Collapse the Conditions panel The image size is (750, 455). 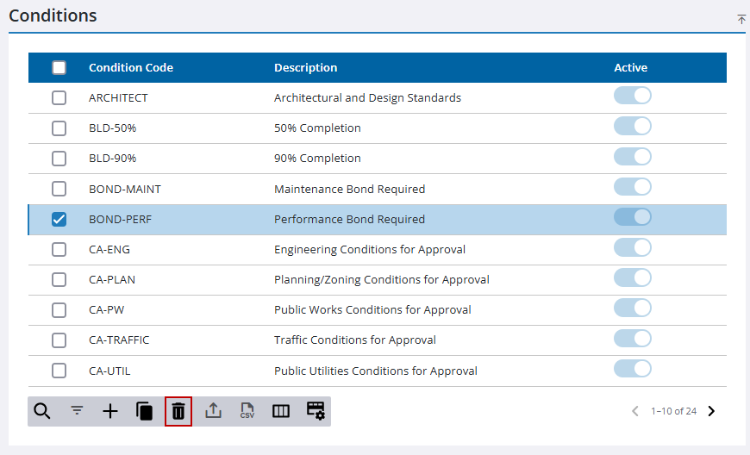(741, 19)
